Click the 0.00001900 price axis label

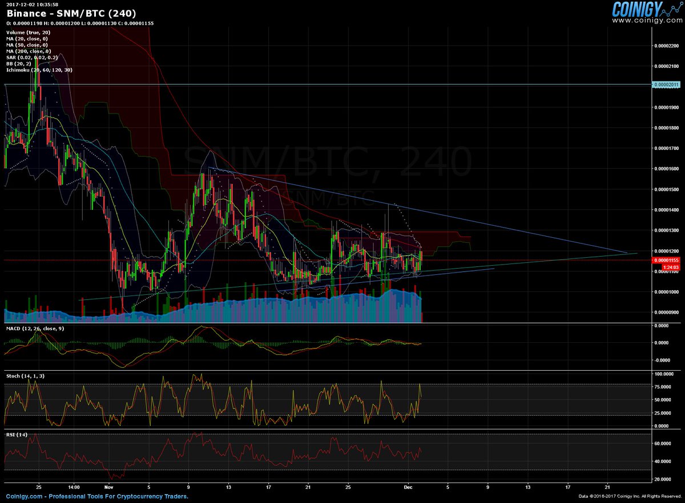click(667, 107)
